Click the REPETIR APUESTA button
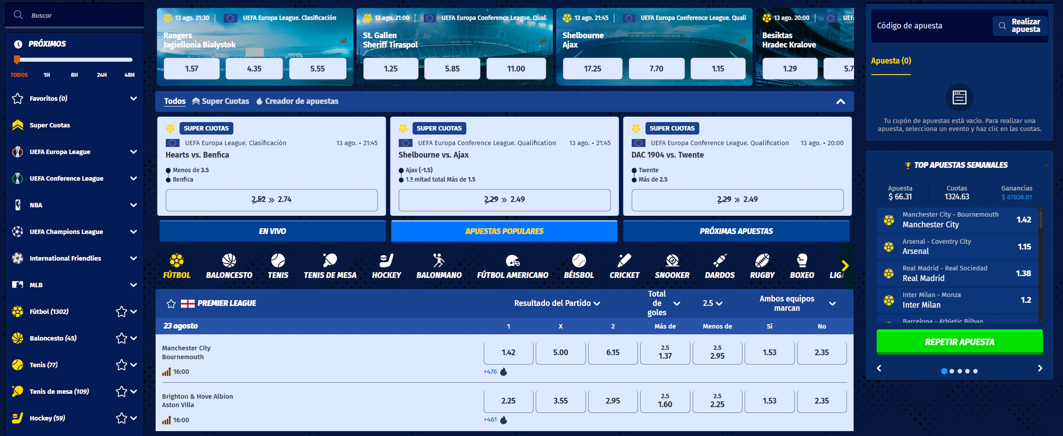 [x=959, y=342]
